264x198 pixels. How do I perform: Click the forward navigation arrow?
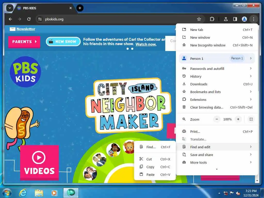(x=20, y=19)
